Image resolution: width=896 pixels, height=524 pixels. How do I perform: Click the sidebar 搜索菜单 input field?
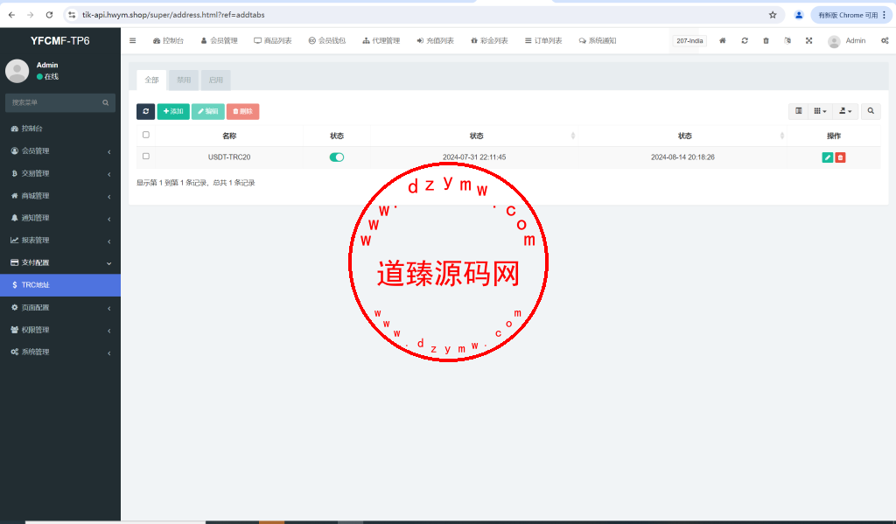point(60,103)
